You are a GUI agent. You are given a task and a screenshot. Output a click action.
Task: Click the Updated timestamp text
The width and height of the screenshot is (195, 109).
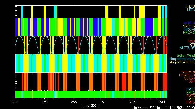(x=164, y=107)
